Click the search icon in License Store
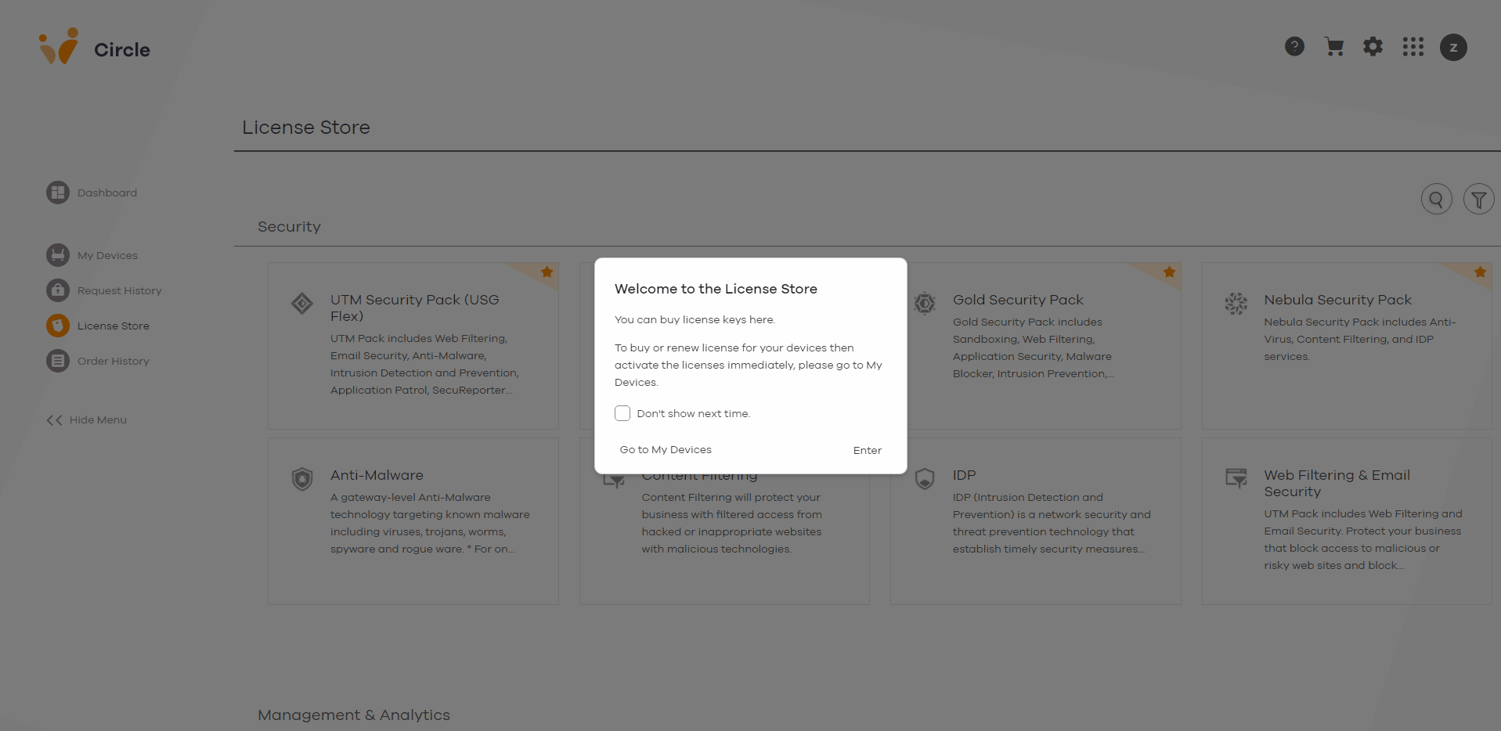The image size is (1501, 731). tap(1436, 198)
